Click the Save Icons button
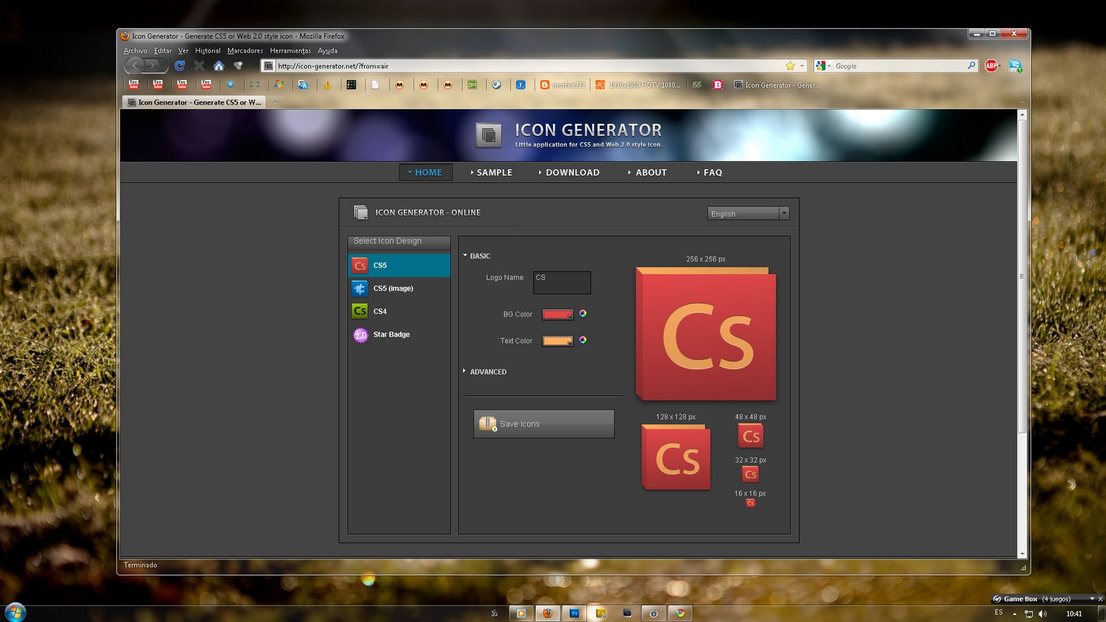This screenshot has height=622, width=1106. 544,424
